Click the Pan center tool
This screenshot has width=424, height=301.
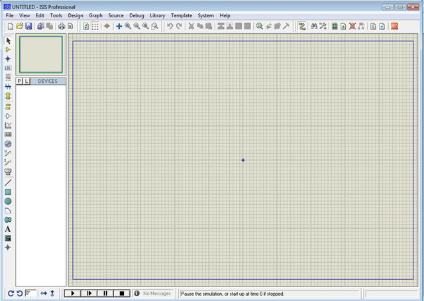119,27
